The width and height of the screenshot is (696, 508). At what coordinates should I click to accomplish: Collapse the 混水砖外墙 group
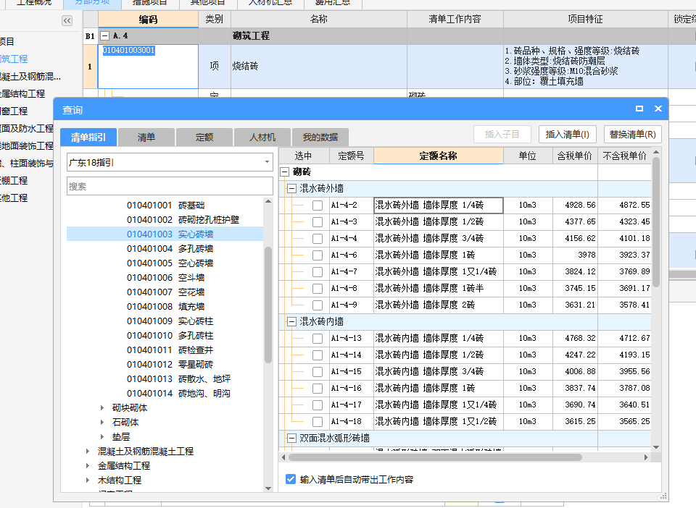(x=291, y=189)
